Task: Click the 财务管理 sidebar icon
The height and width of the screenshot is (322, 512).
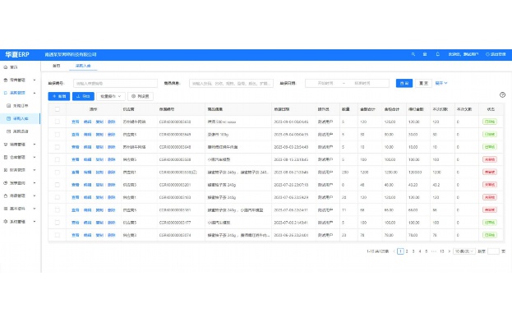Action: click(x=6, y=170)
